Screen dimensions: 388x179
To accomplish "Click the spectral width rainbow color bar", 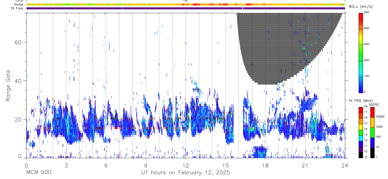I will 361,52.
